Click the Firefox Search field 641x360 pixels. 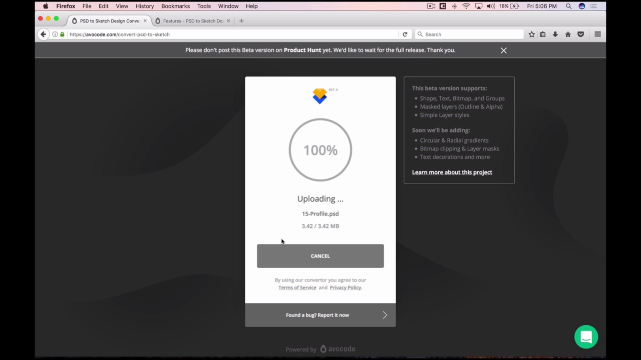tap(469, 34)
